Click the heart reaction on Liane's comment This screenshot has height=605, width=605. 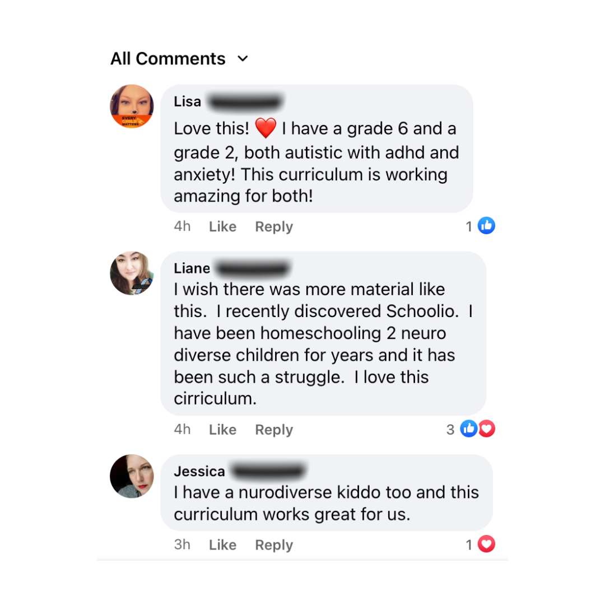(487, 429)
